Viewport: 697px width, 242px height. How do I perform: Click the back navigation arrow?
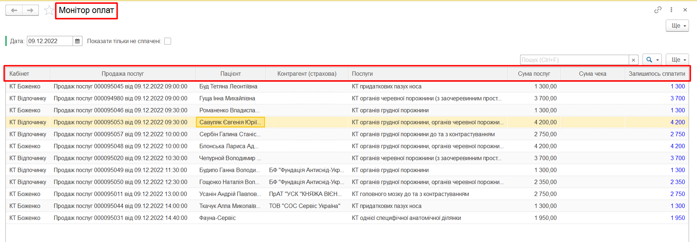(x=14, y=10)
